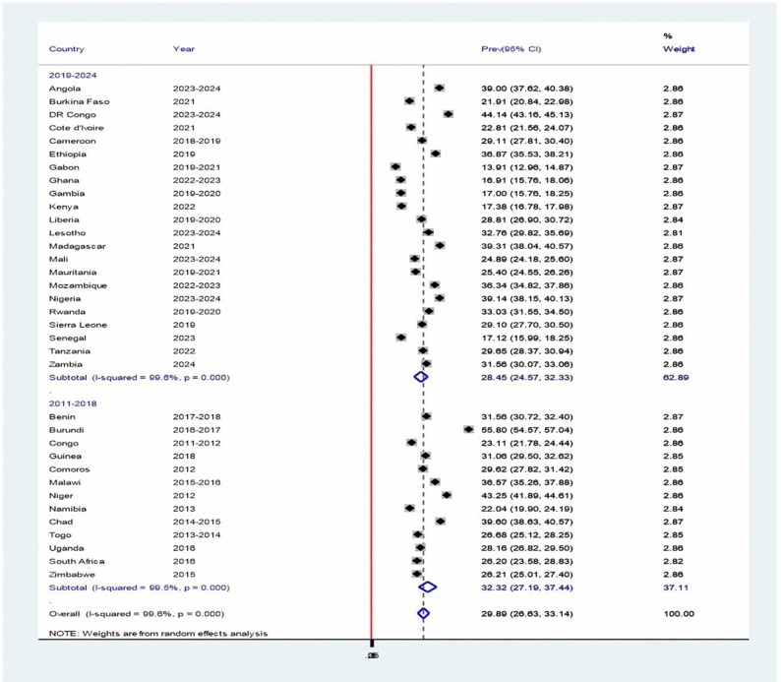This screenshot has height=682, width=781.
Task: Click the Burundi country label
Action: click(66, 430)
